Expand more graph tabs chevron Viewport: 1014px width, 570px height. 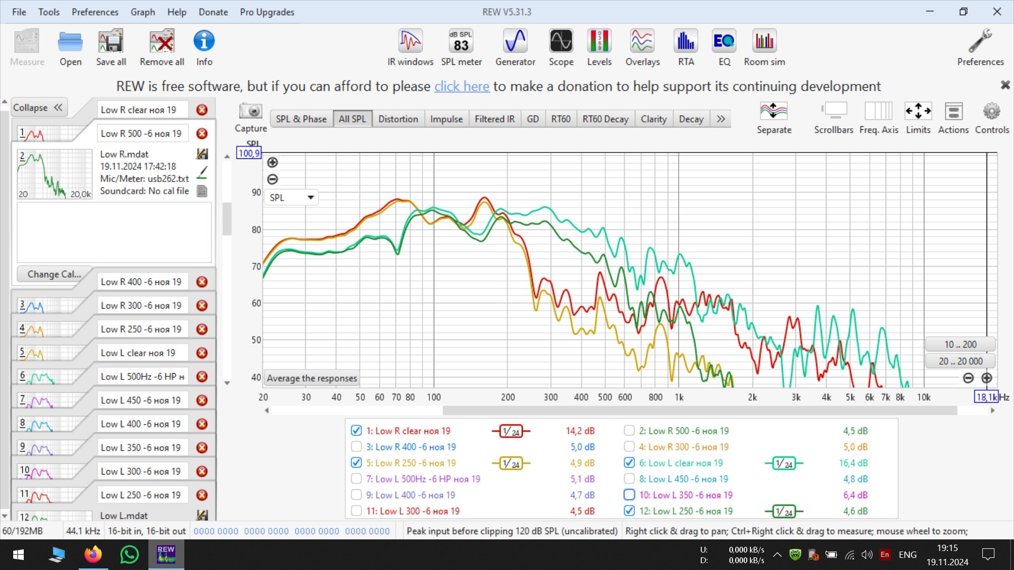721,119
